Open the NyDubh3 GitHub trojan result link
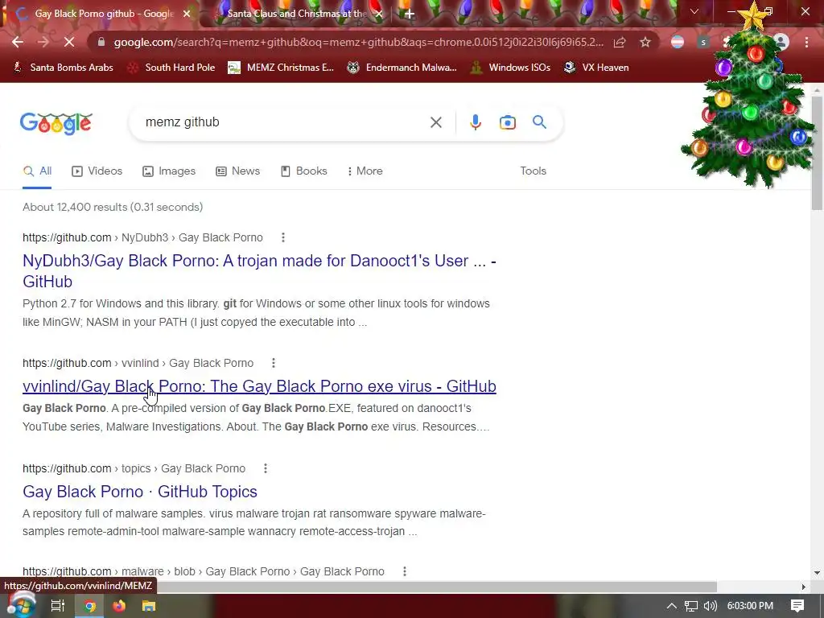This screenshot has height=618, width=824. (259, 271)
